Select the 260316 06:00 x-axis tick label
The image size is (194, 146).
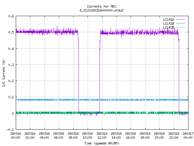pyautogui.click(x=59, y=135)
